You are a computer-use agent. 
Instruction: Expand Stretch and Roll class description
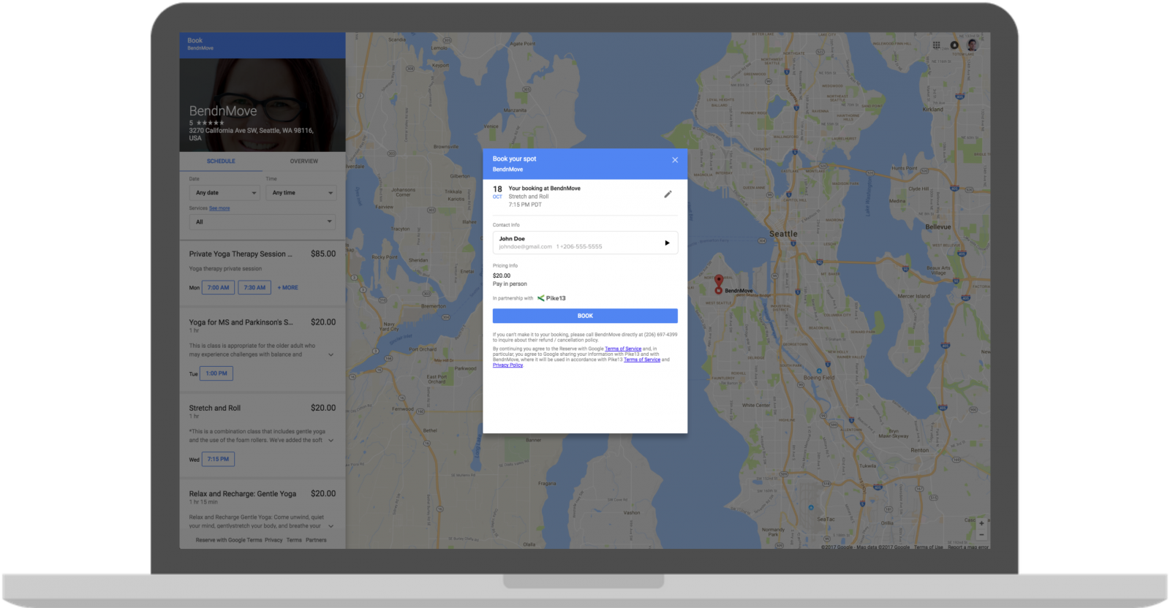click(x=331, y=441)
